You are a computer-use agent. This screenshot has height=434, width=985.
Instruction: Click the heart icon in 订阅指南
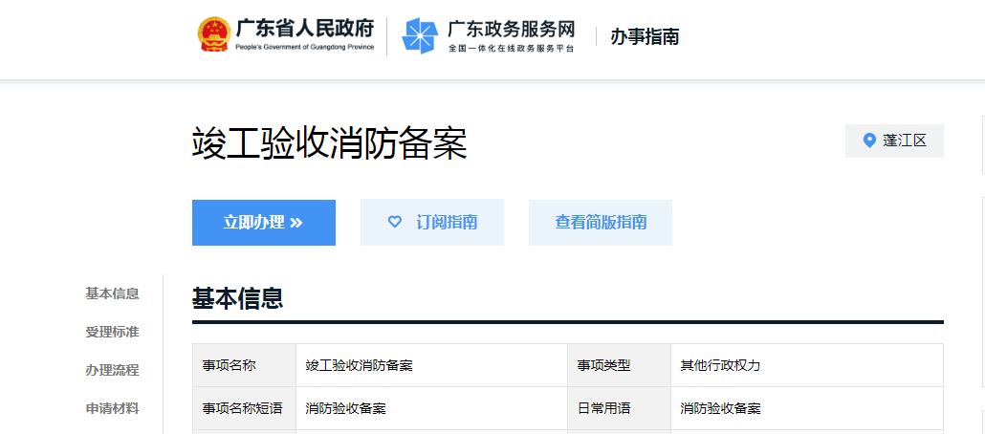click(395, 223)
